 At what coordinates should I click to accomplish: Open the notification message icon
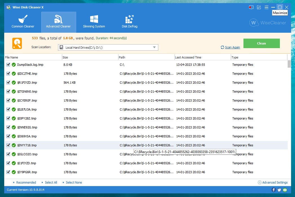[x=251, y=7]
